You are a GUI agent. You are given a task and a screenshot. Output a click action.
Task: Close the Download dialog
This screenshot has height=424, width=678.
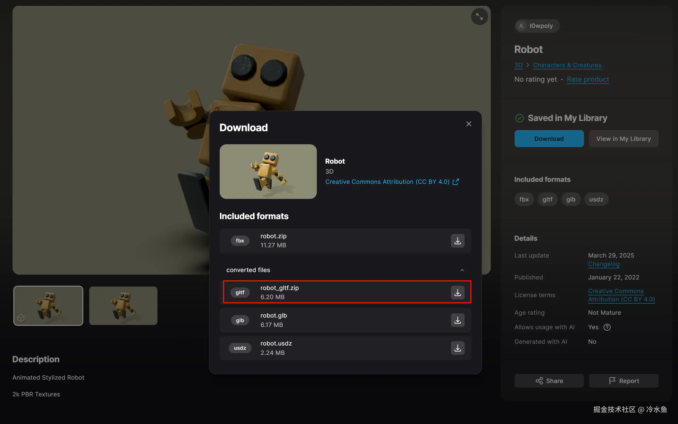469,124
